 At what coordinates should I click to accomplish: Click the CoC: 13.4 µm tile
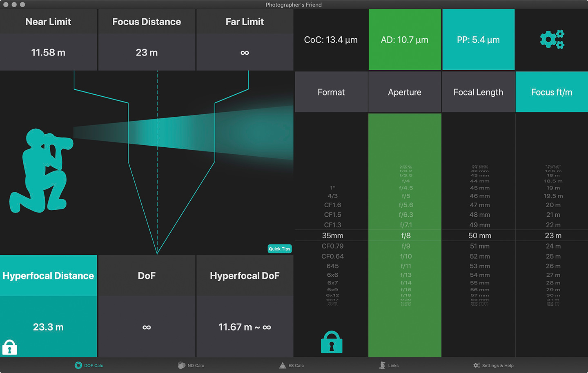pos(331,40)
